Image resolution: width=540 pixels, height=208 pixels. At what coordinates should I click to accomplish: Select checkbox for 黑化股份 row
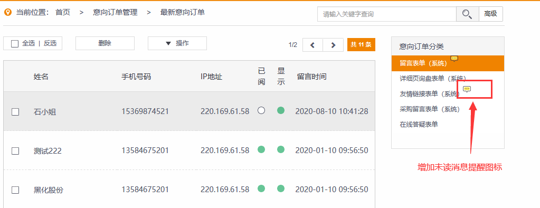pos(15,190)
